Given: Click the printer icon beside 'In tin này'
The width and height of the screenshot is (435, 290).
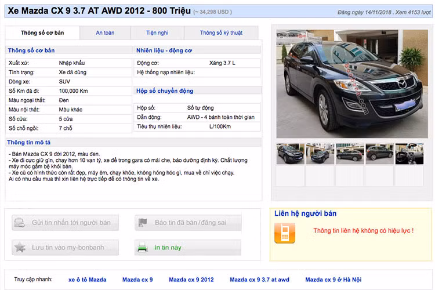Looking at the screenshot, I should click(x=143, y=248).
